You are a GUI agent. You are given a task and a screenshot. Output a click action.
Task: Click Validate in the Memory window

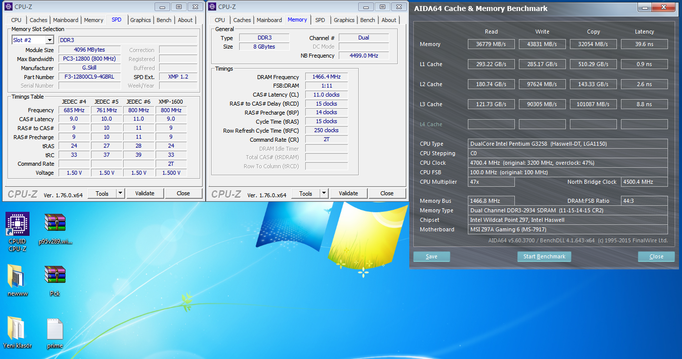[348, 193]
